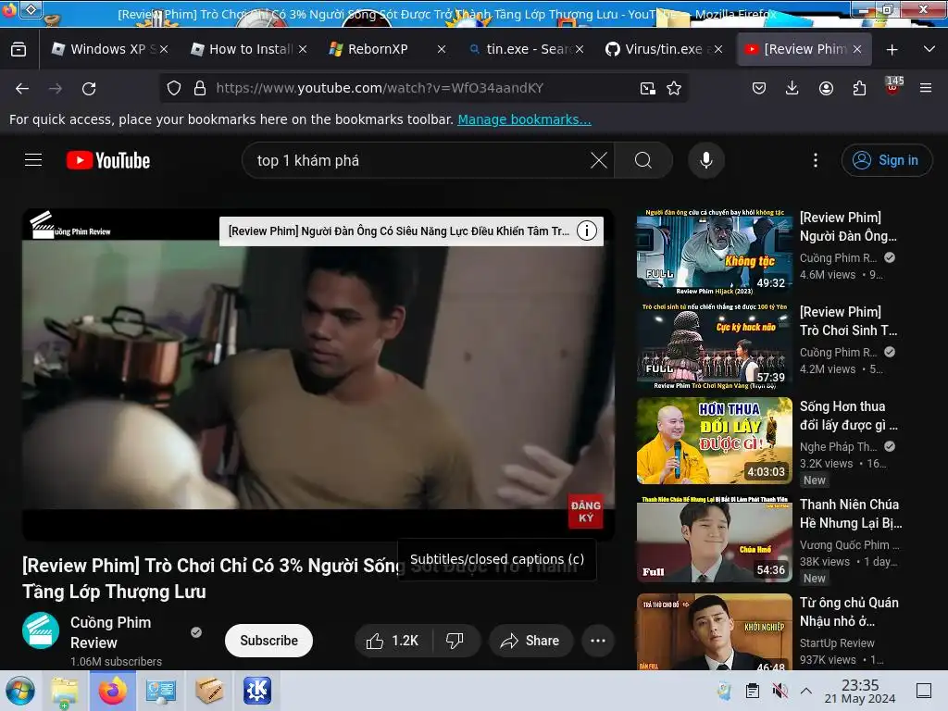Click the ĐĂNG KÝ watermark on the video
This screenshot has height=711, width=948.
coord(585,511)
